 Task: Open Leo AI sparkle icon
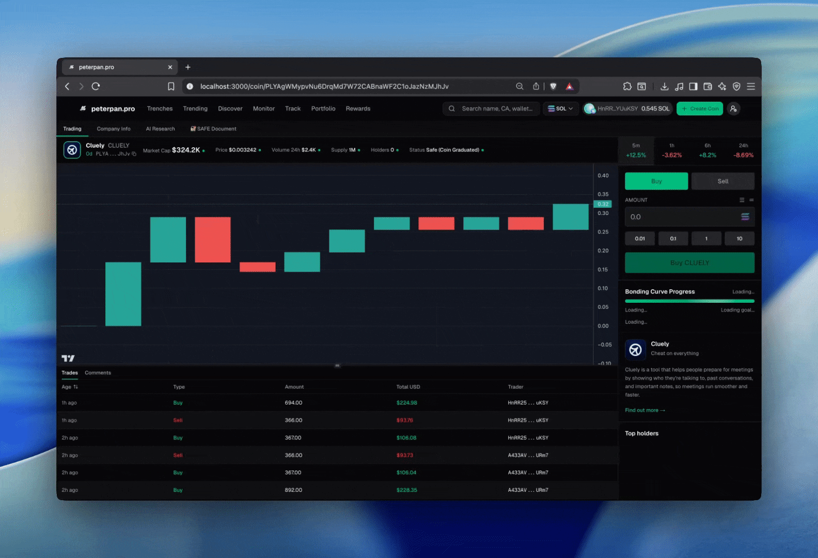pyautogui.click(x=722, y=86)
